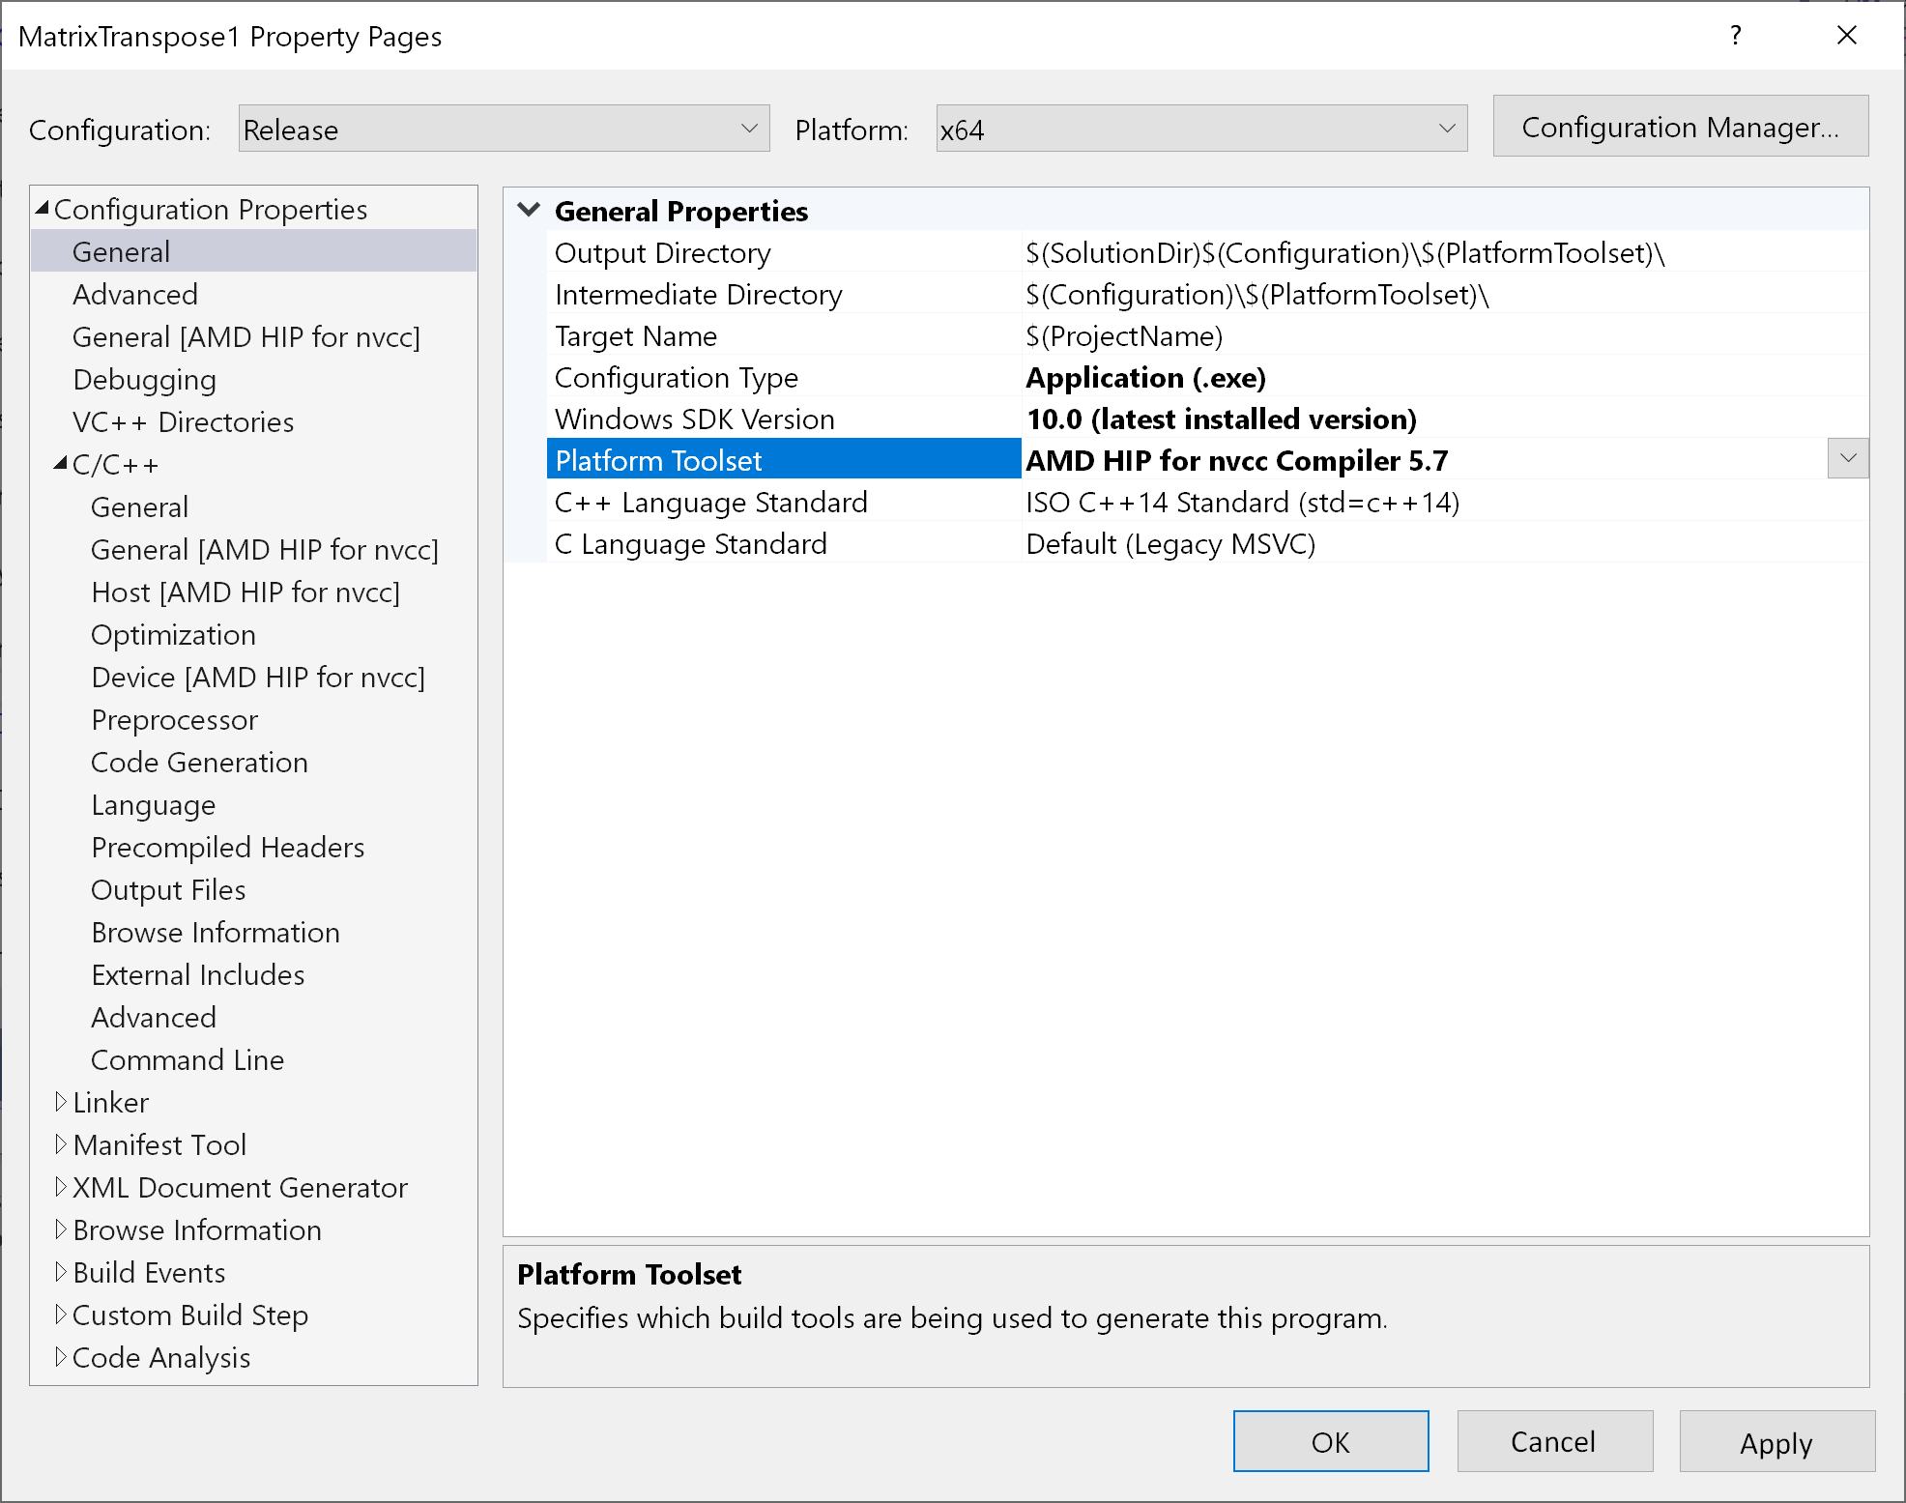Select Debugging in the properties tree
The image size is (1906, 1503).
point(144,379)
